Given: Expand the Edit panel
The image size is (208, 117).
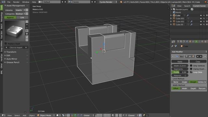Looking at the screenshot, I should pyautogui.click(x=8, y=56).
